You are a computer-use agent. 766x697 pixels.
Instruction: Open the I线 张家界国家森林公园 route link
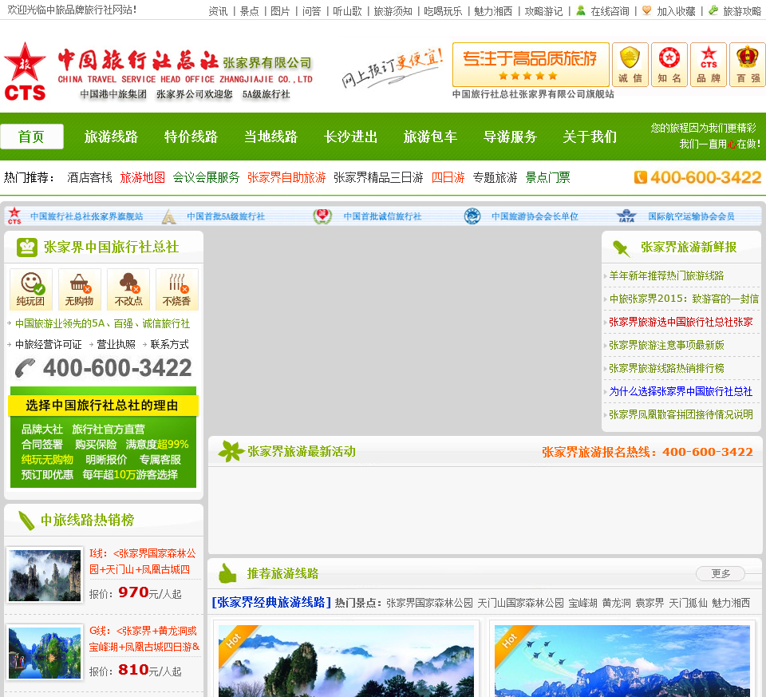pyautogui.click(x=143, y=561)
